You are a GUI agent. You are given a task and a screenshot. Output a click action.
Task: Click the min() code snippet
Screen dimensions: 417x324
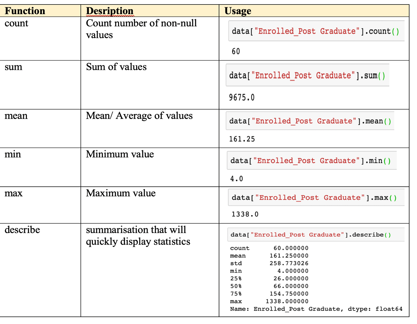(x=311, y=160)
